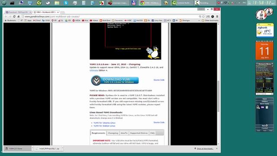Image resolution: width=277 pixels, height=156 pixels.
Task: Open the HowTo tab
Action: (124, 133)
